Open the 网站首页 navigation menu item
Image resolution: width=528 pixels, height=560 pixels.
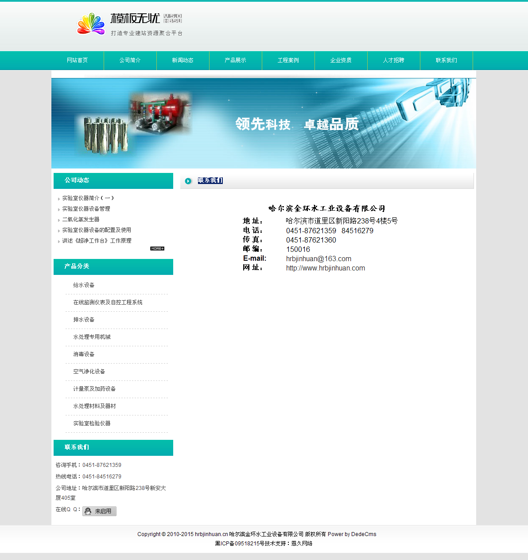point(78,60)
